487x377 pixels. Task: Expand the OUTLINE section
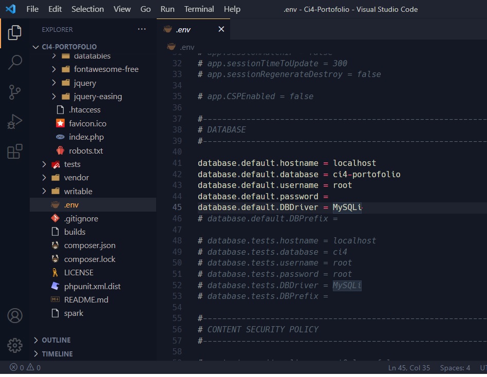[57, 340]
